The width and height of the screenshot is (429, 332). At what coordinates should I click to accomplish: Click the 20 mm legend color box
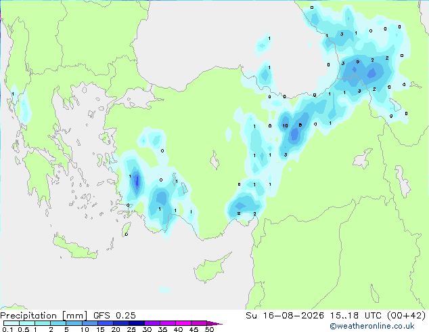click(x=120, y=323)
